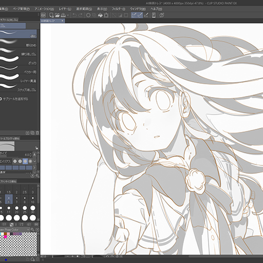
Task: Select no anti-aliasing option
Action: point(15,161)
